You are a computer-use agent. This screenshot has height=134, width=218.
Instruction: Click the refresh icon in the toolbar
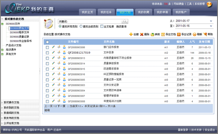click(x=194, y=34)
